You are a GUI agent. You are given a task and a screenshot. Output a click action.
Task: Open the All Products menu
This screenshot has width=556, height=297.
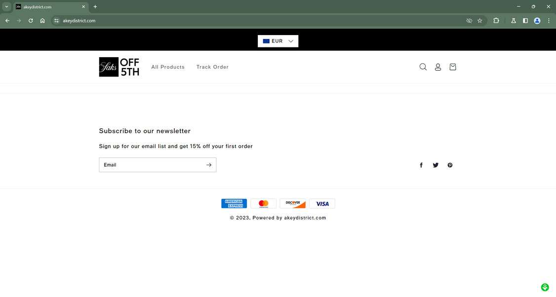tap(168, 67)
